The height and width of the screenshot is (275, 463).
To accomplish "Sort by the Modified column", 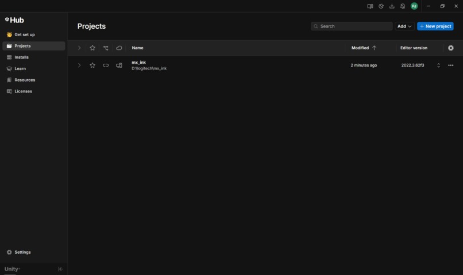I will 360,48.
